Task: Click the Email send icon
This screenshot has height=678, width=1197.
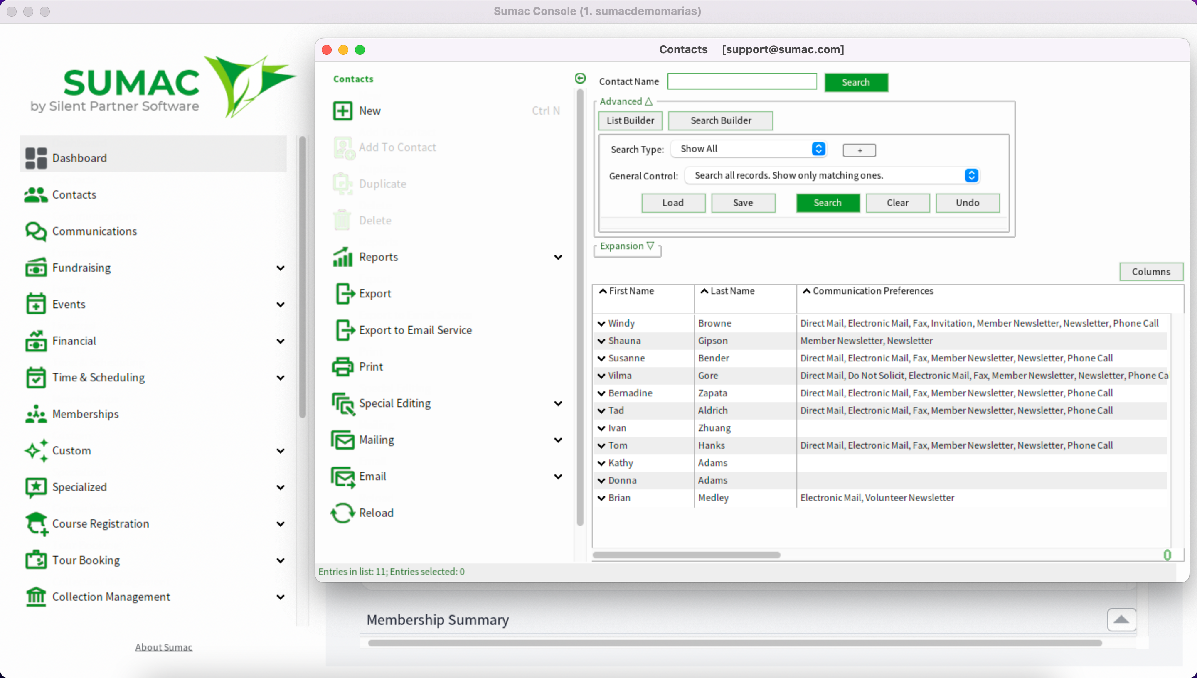Action: coord(343,477)
